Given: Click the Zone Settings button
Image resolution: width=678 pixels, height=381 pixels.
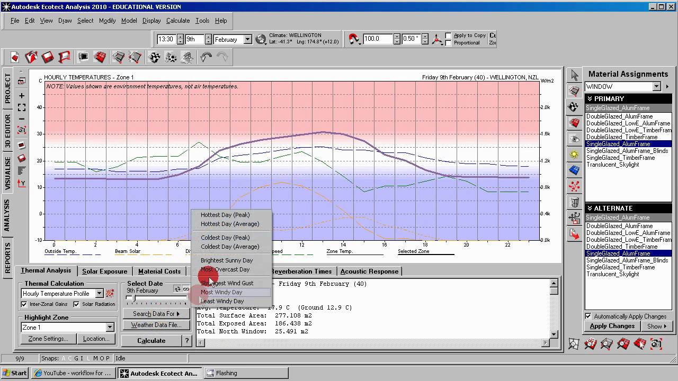Looking at the screenshot, I should pyautogui.click(x=48, y=339).
